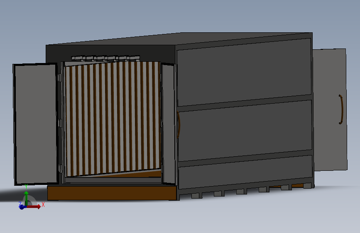
Task: Select the open left door panel
Action: coord(35,124)
